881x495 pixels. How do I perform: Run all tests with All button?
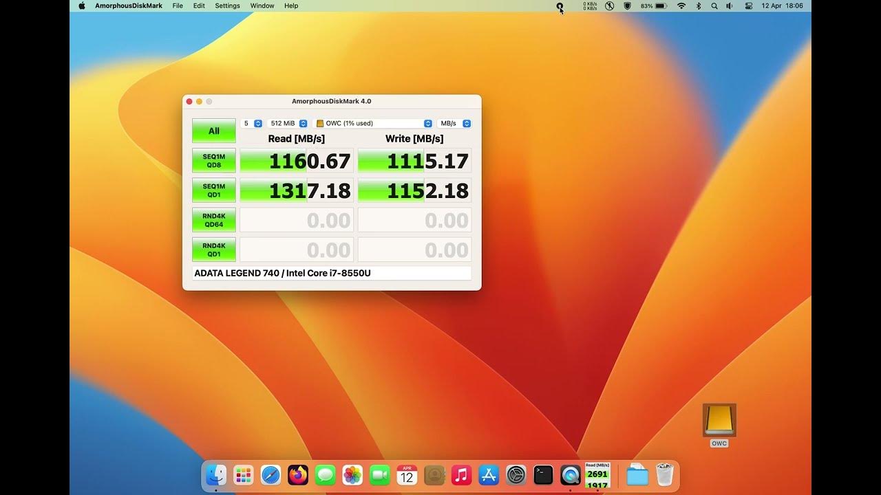tap(214, 131)
